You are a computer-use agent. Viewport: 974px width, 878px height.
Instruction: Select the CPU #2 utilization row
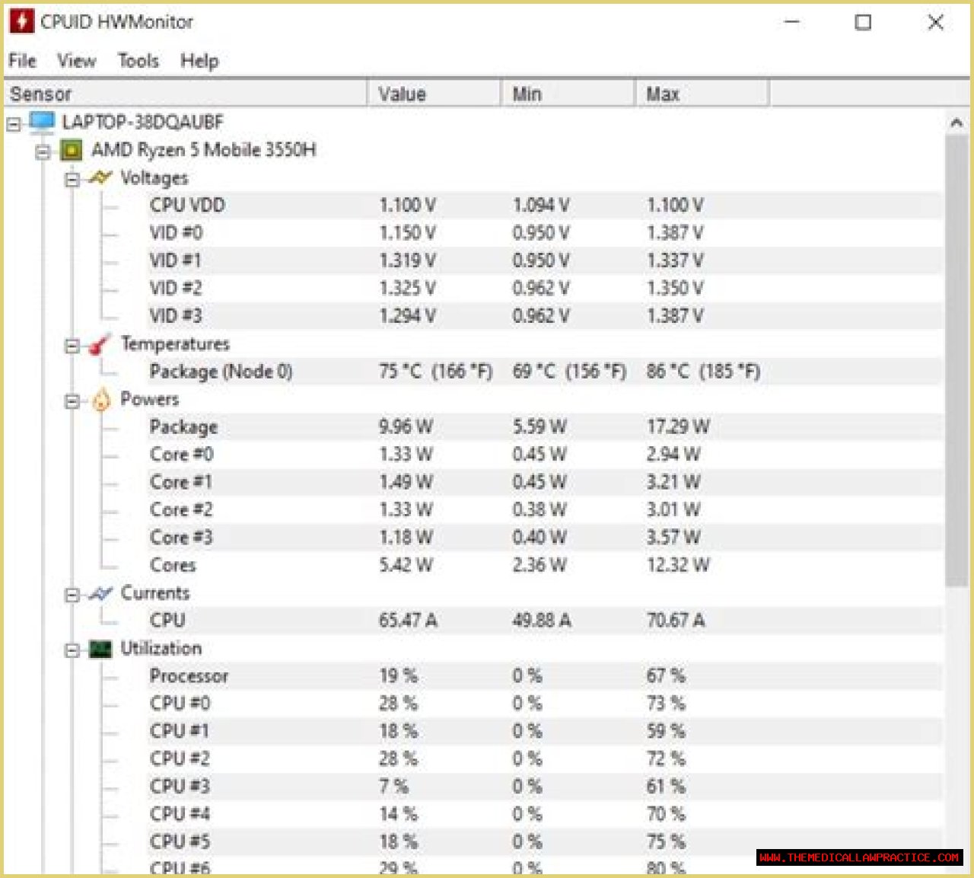pyautogui.click(x=545, y=759)
